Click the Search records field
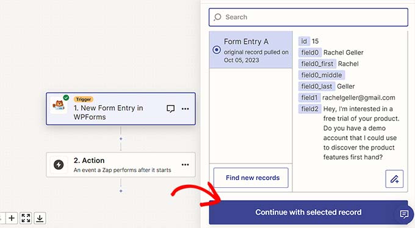The image size is (415, 228). (308, 17)
